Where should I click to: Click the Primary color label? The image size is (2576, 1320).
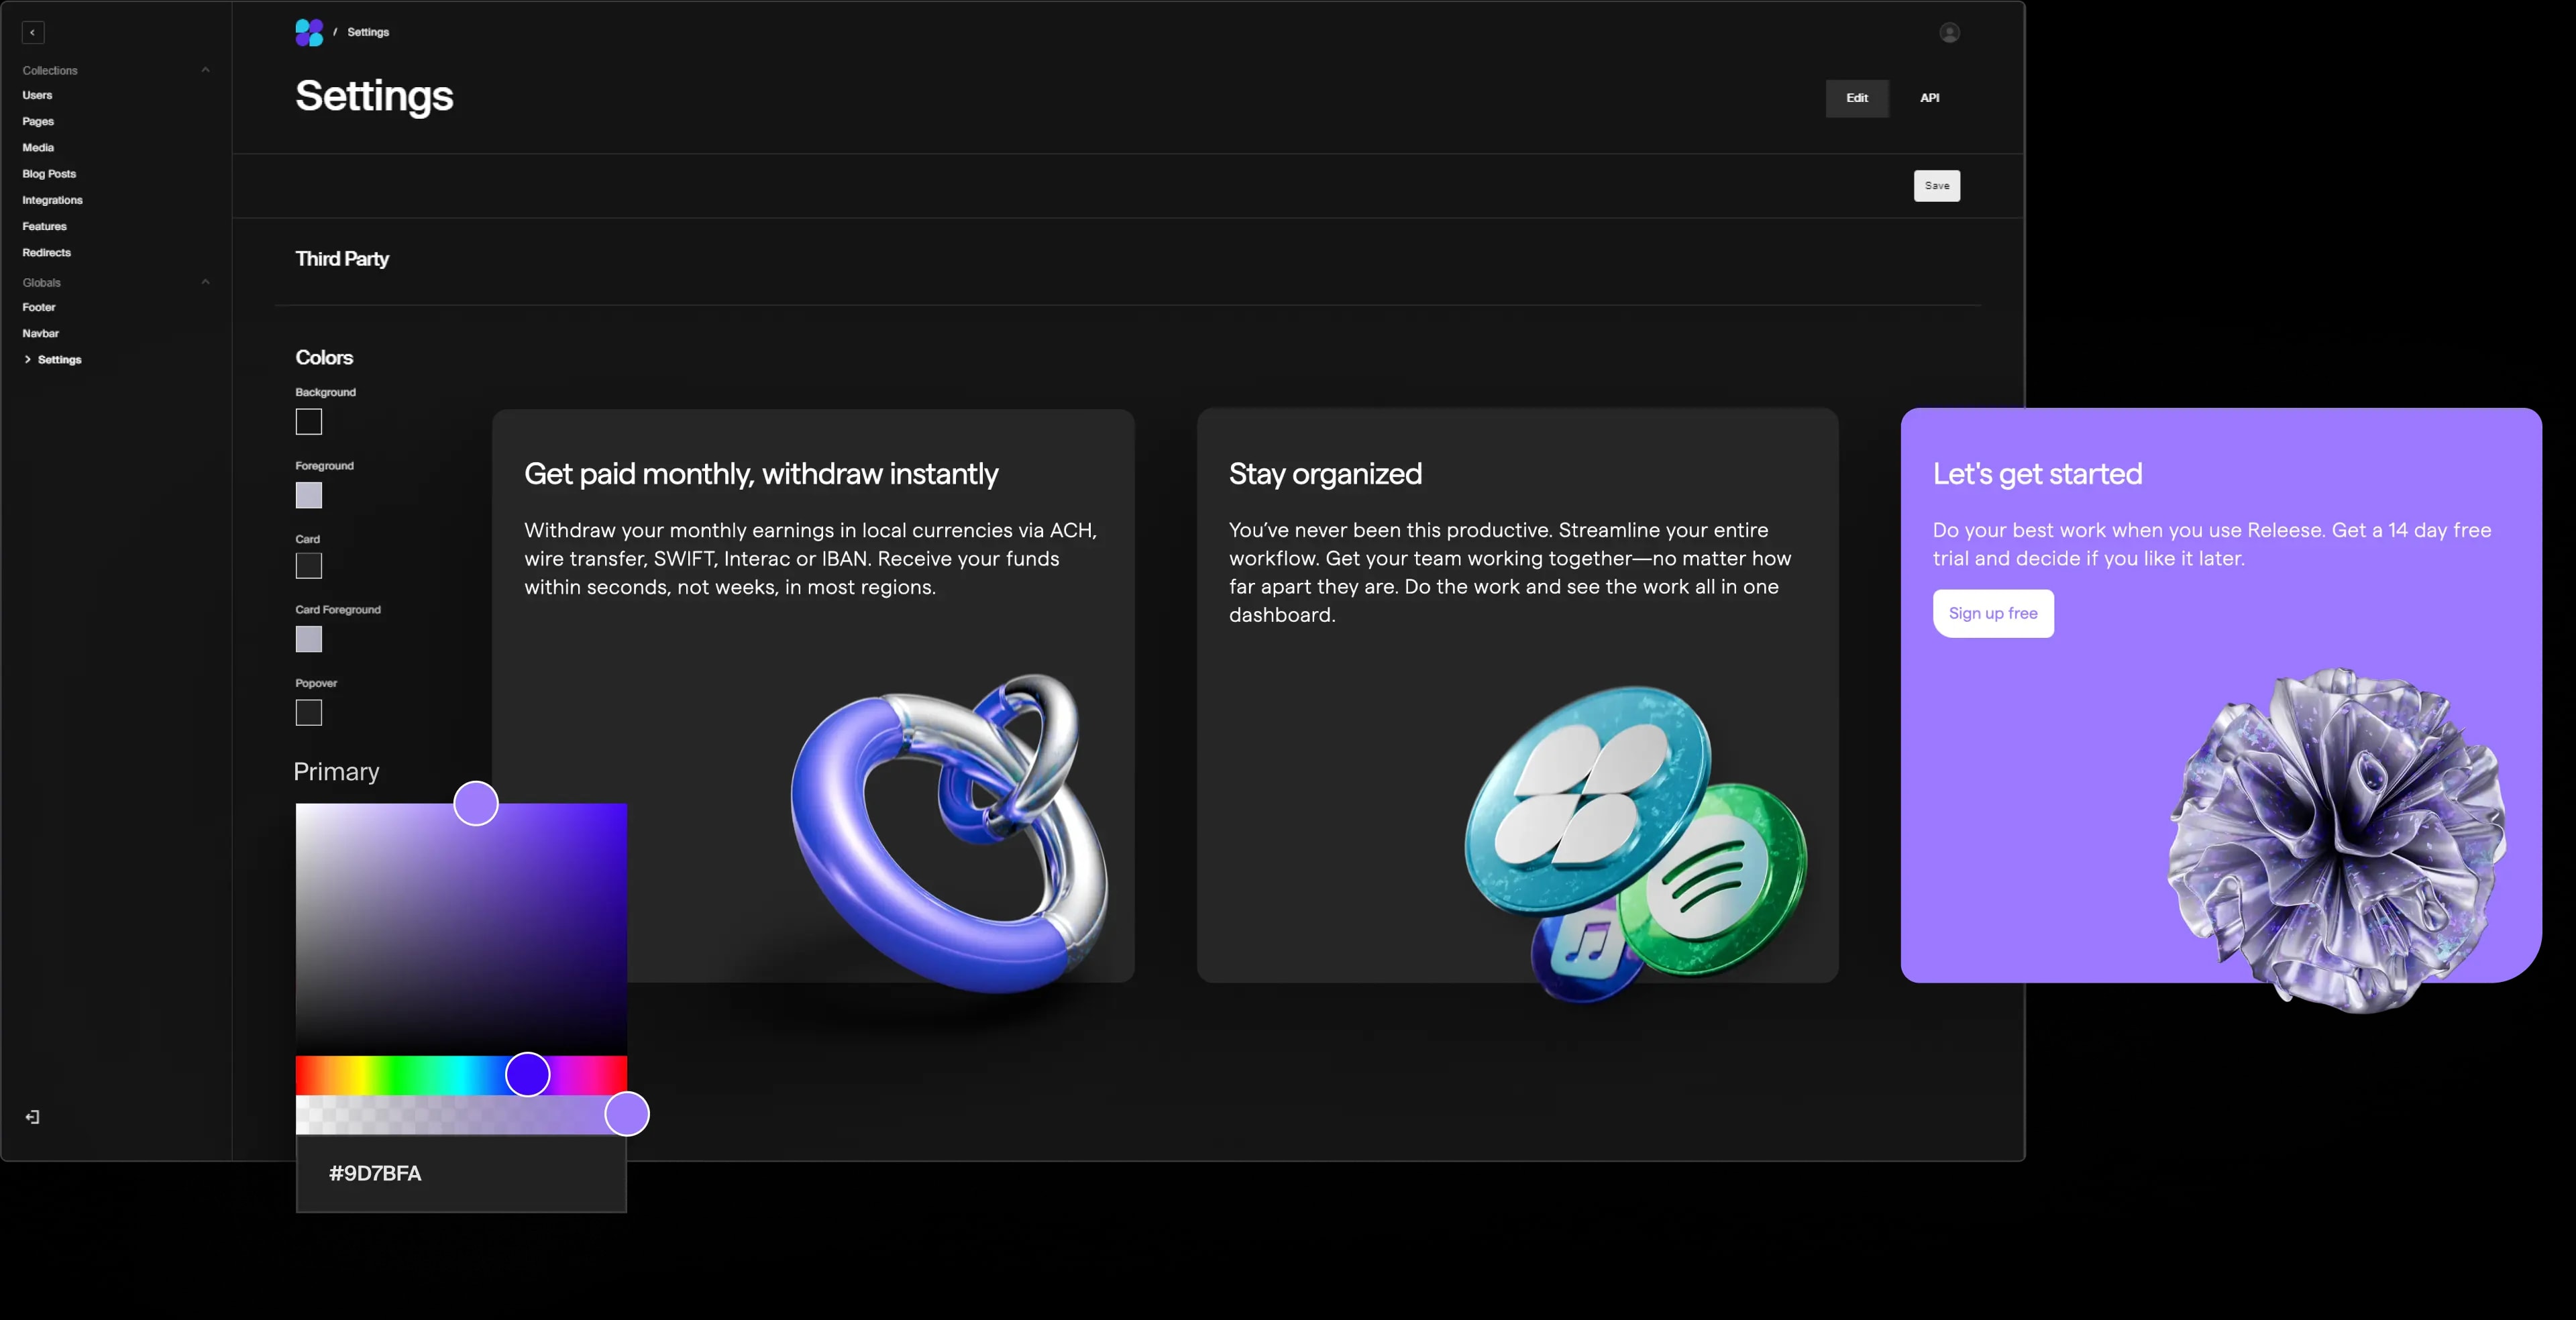pos(337,772)
